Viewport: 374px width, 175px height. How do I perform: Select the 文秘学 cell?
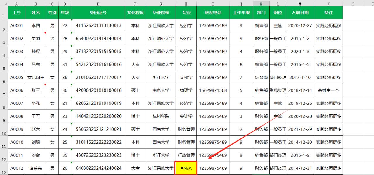pos(186,78)
